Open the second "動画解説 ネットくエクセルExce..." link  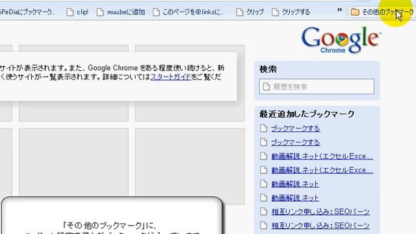point(322,170)
